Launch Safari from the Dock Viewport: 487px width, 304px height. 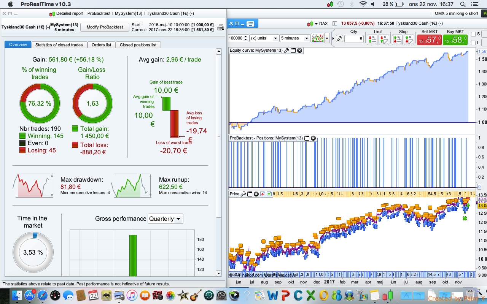(x=42, y=295)
